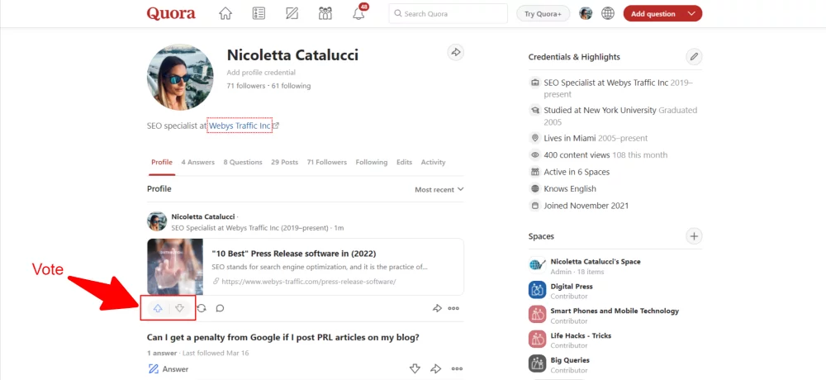Screen dimensions: 826x380
Task: Switch to the 8 Questions tab
Action: [243, 163]
